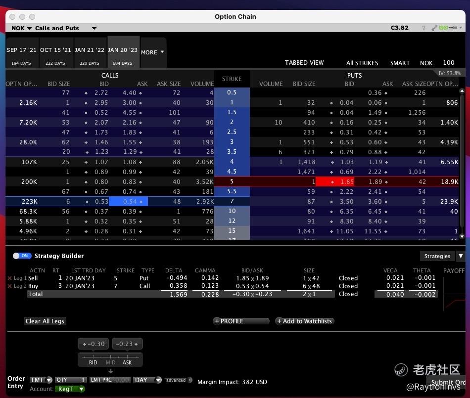Click the highlighted 0.54 call ask cell
Viewport: 470px width, 398px height.
pyautogui.click(x=128, y=202)
